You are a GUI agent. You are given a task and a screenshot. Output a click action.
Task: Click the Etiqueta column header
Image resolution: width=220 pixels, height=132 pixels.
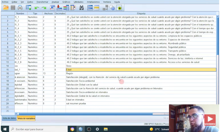141,13
